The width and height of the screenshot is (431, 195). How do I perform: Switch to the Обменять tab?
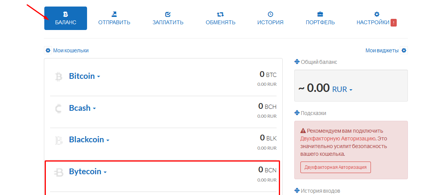point(220,18)
